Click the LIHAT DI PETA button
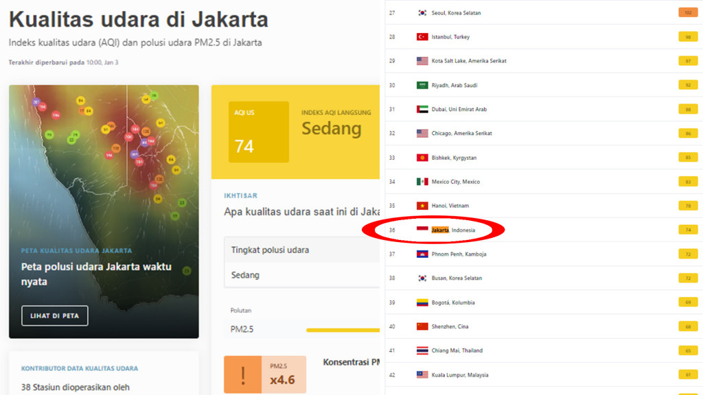This screenshot has height=395, width=703. point(55,315)
